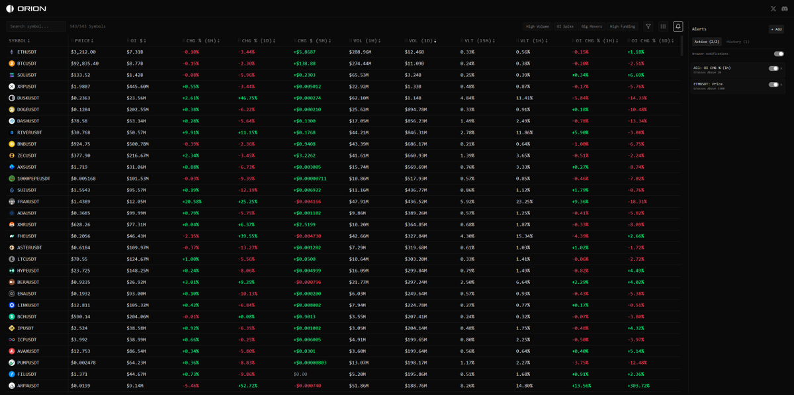
Task: Click the BTCUSDT coin icon
Action: coord(12,64)
